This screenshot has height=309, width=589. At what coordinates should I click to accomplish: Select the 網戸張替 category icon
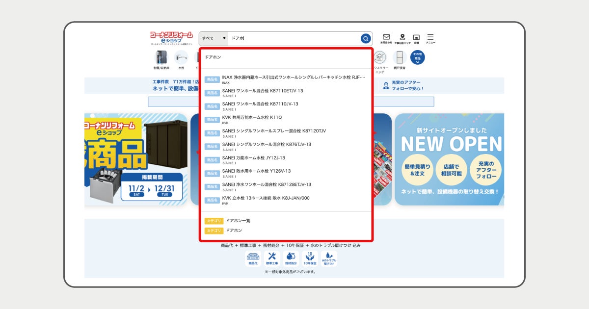tap(400, 60)
